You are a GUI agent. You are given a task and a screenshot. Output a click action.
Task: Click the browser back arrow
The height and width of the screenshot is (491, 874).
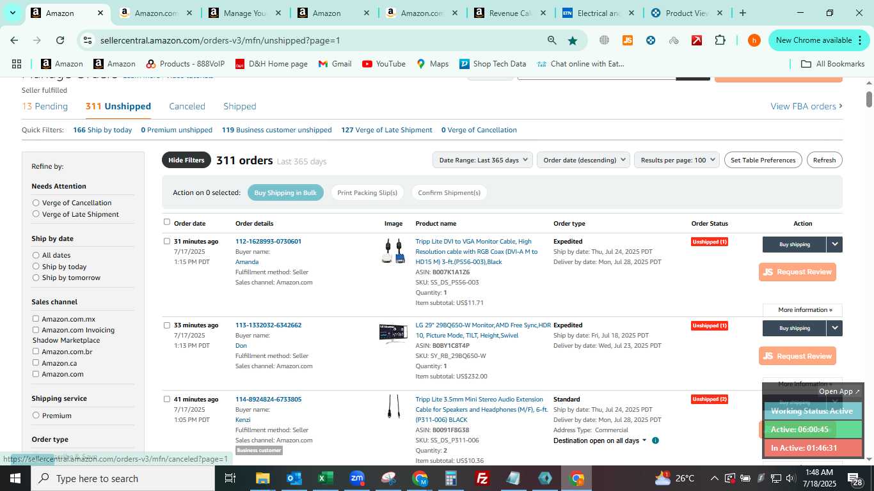(14, 40)
